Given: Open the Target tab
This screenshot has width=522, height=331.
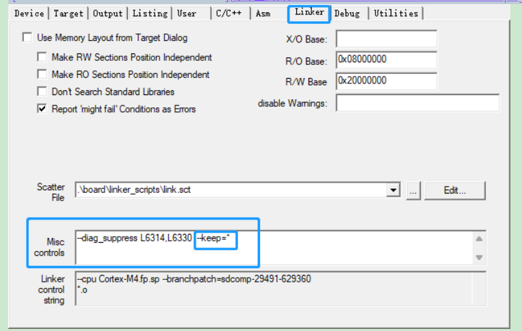Looking at the screenshot, I should coord(68,14).
